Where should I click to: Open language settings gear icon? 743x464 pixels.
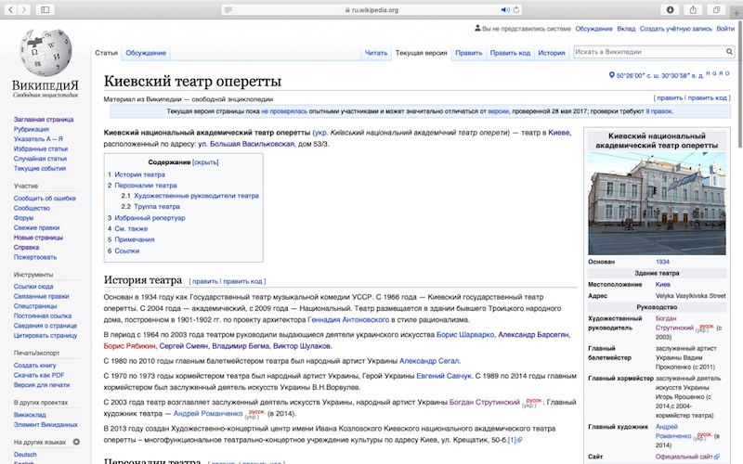coord(76,442)
